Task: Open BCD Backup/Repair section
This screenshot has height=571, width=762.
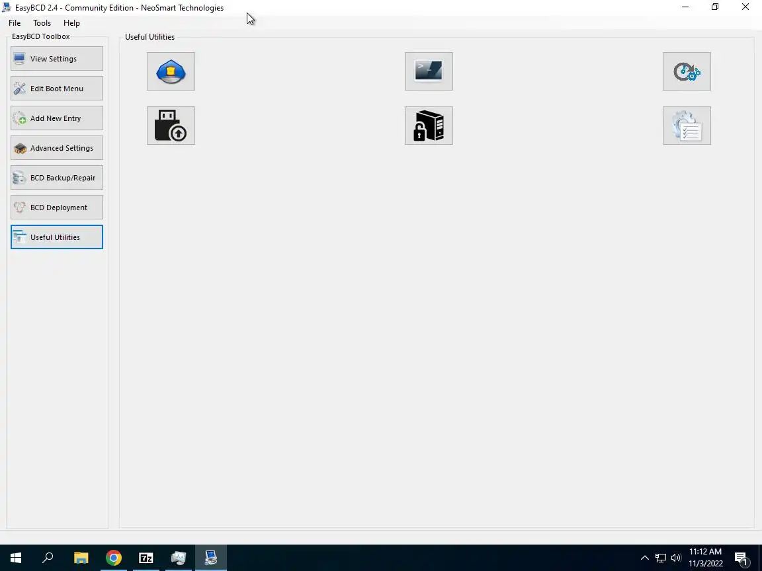Action: pos(57,178)
